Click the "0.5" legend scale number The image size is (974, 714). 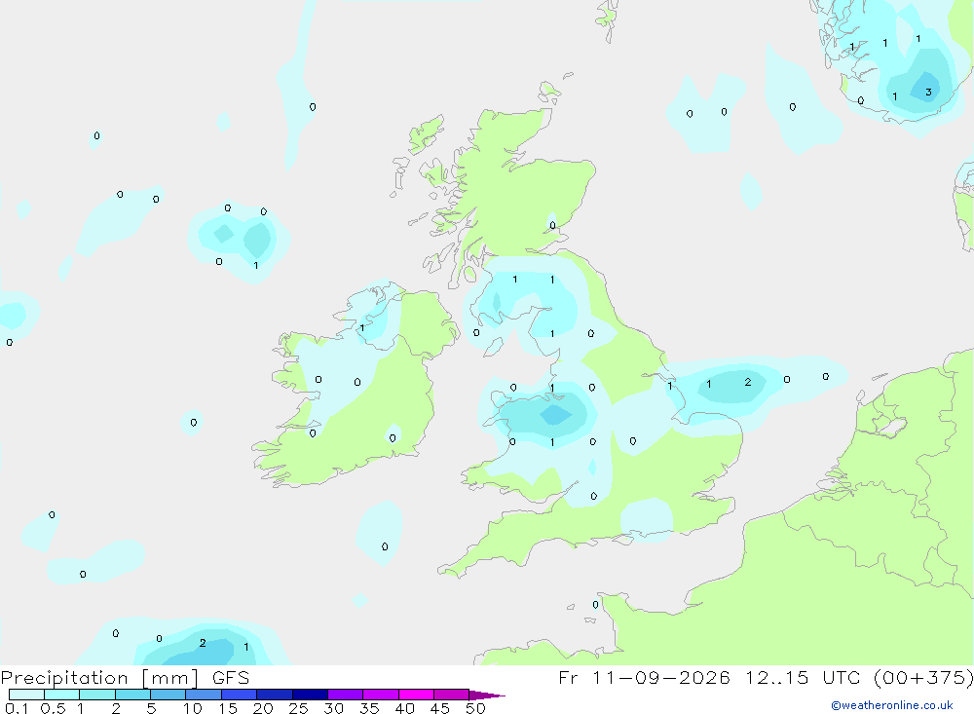click(x=53, y=708)
